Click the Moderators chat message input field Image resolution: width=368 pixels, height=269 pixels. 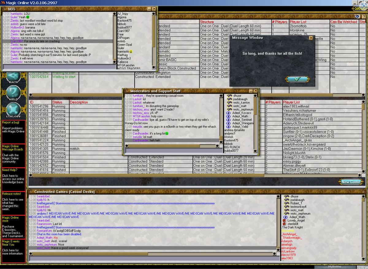click(174, 150)
